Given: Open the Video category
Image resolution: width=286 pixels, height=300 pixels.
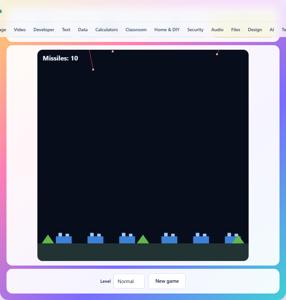Looking at the screenshot, I should click(20, 30).
